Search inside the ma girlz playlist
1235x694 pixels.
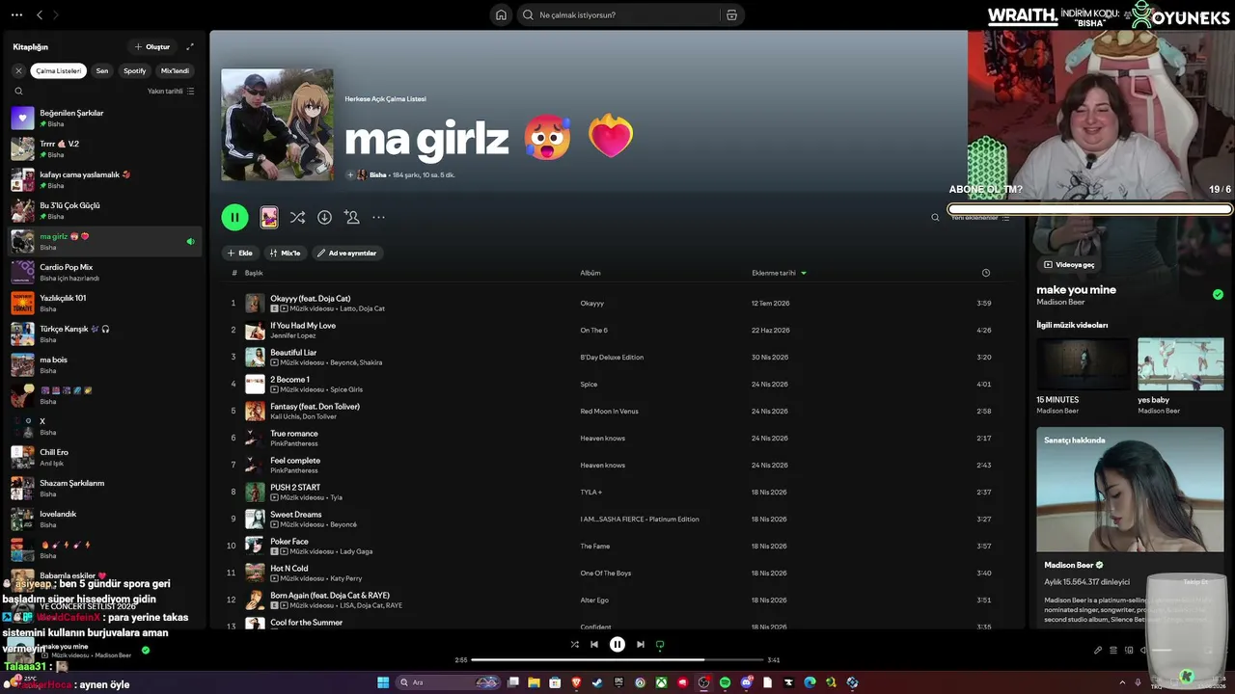[935, 218]
